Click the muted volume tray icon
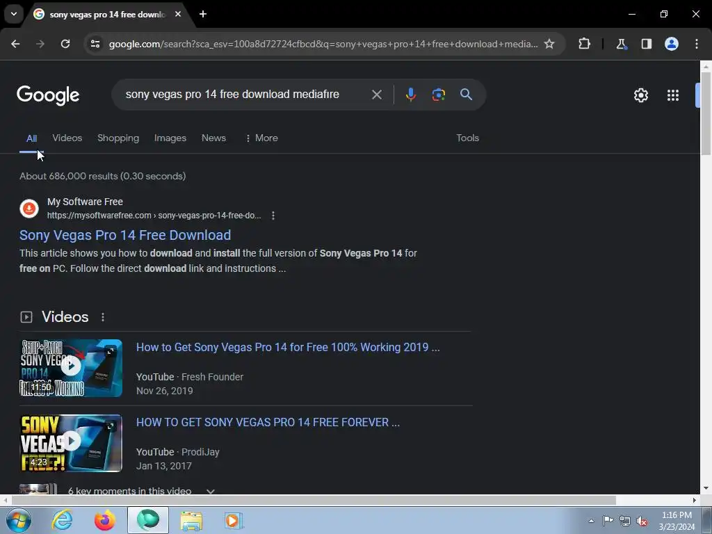The image size is (712, 534). (642, 521)
